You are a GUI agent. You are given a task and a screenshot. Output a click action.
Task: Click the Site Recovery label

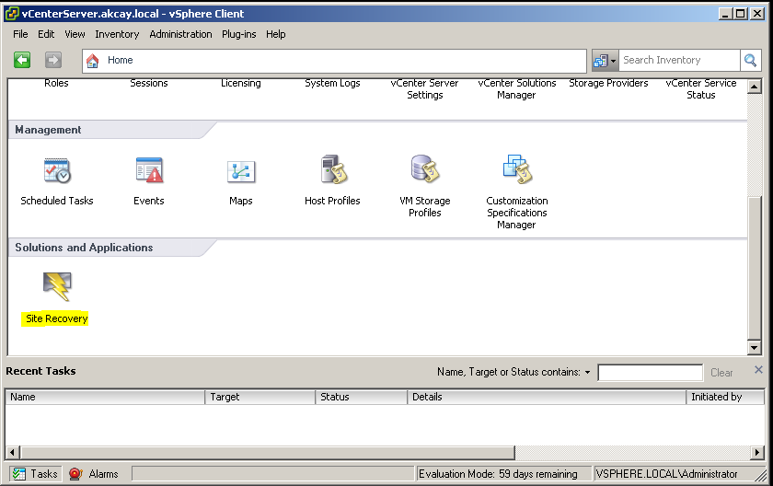57,318
